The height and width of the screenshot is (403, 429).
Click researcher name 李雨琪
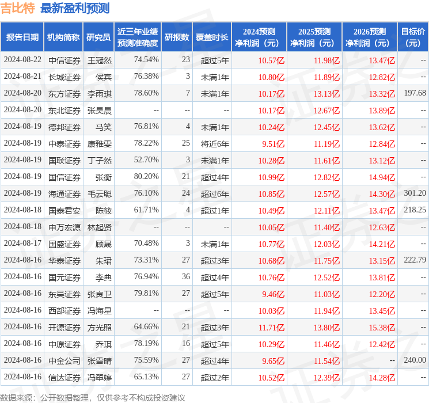pyautogui.click(x=100, y=94)
